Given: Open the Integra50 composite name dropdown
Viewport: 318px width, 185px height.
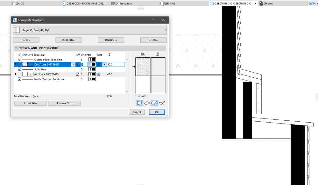Looking at the screenshot, I should point(166,30).
